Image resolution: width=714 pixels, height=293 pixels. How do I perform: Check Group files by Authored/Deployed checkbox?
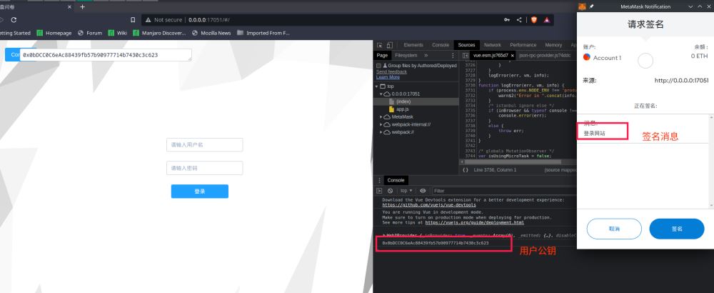coord(379,66)
